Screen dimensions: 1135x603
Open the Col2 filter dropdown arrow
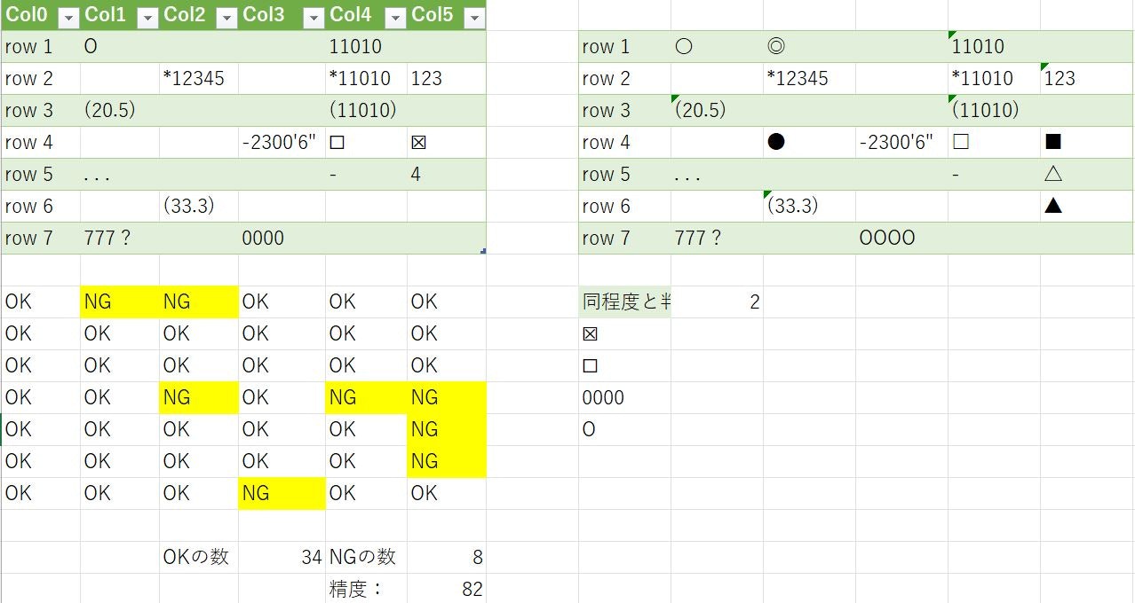(x=226, y=17)
